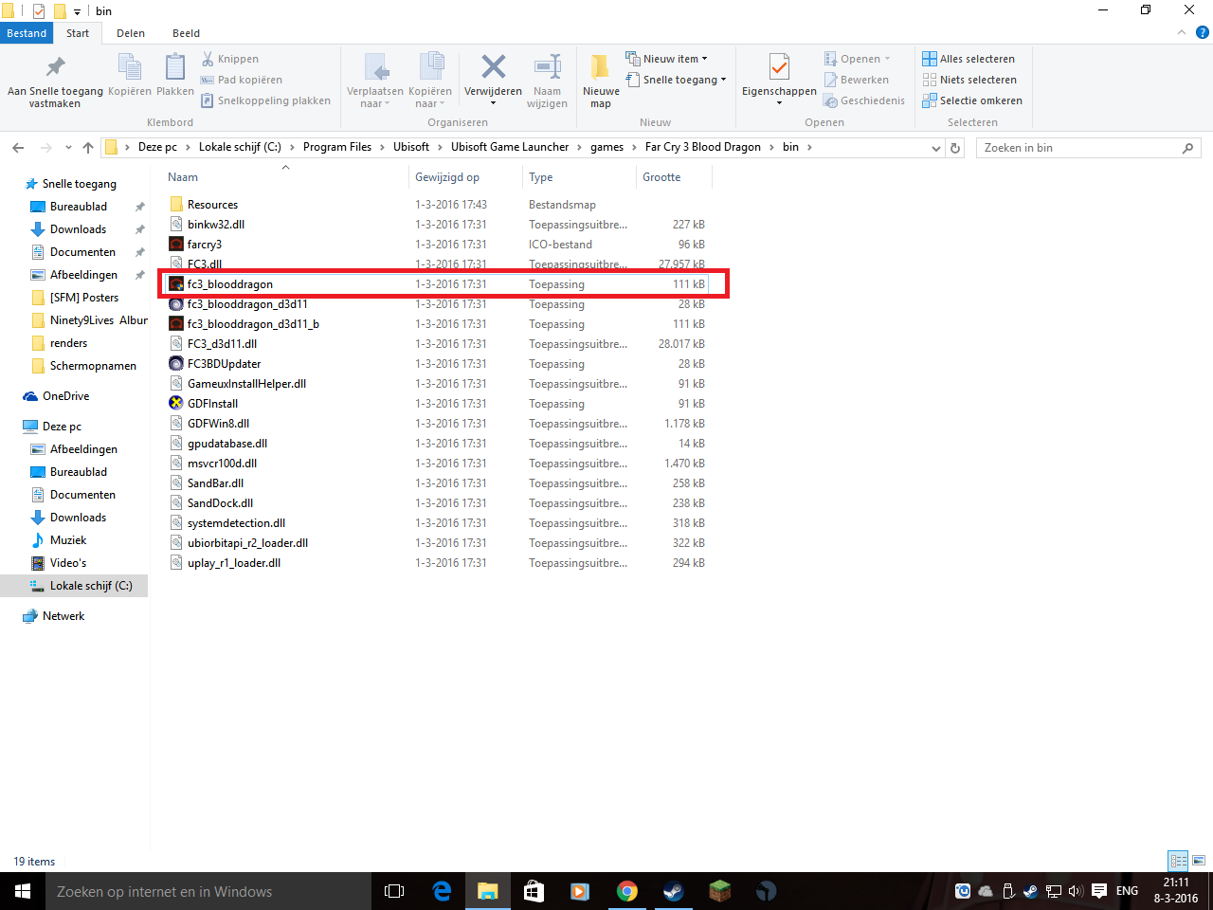
Task: Switch to the Start ribbon tab
Action: [78, 33]
